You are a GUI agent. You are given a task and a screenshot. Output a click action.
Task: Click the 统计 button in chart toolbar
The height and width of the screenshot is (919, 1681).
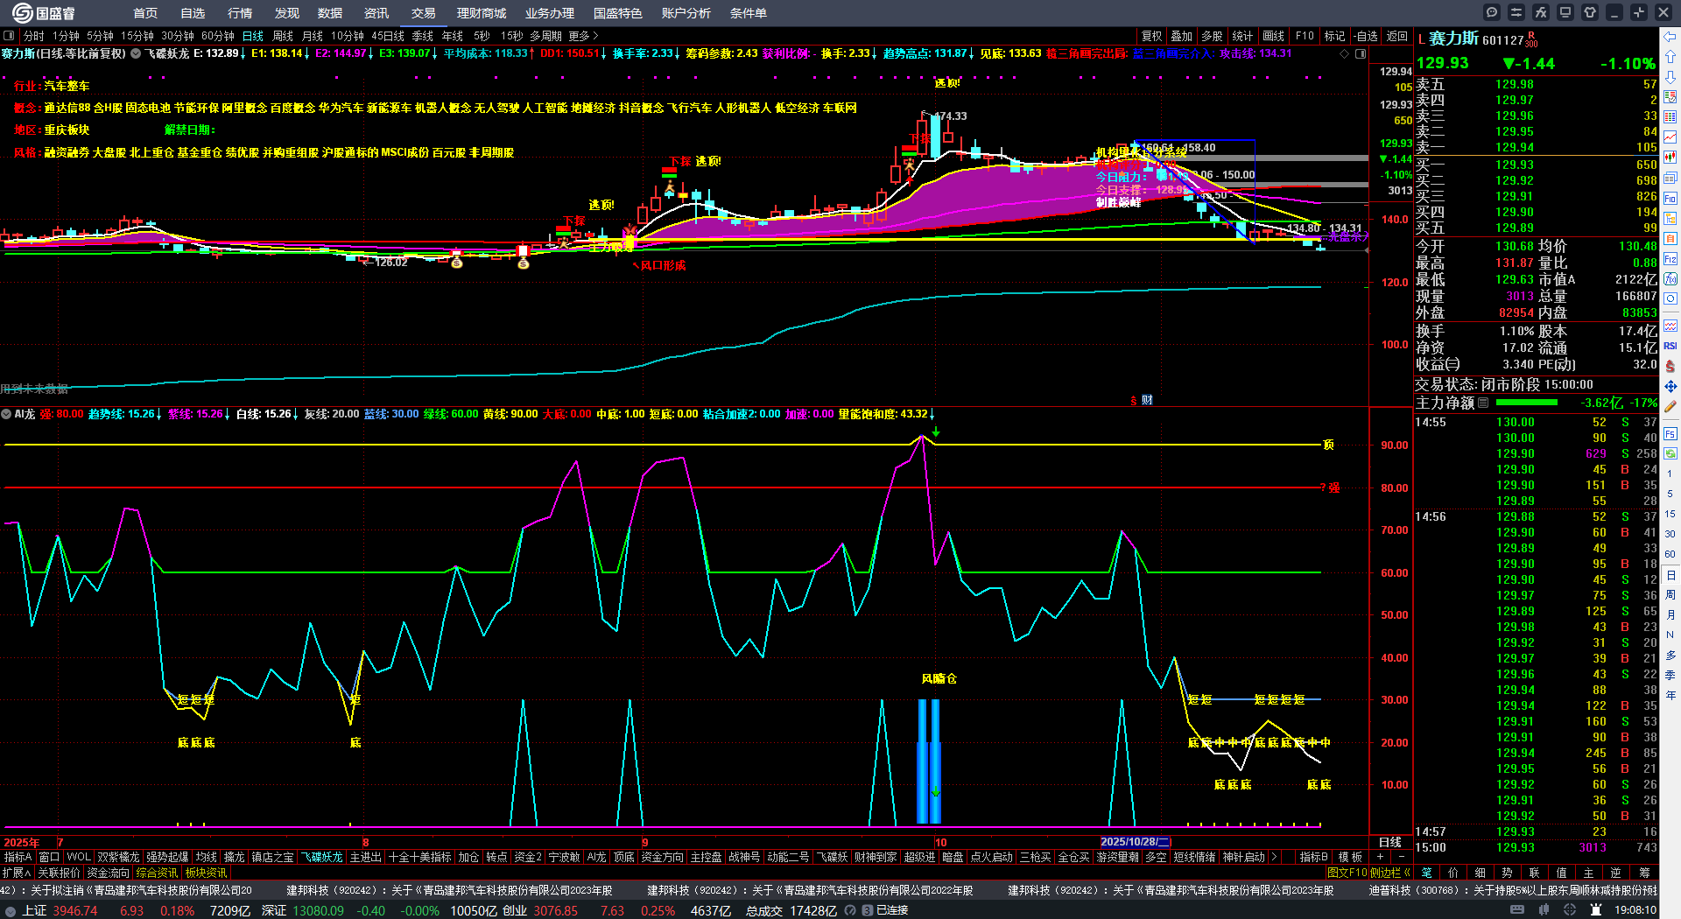tap(1242, 36)
